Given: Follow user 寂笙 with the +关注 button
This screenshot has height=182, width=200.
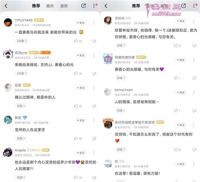Looking at the screenshot, I should click(81, 88).
